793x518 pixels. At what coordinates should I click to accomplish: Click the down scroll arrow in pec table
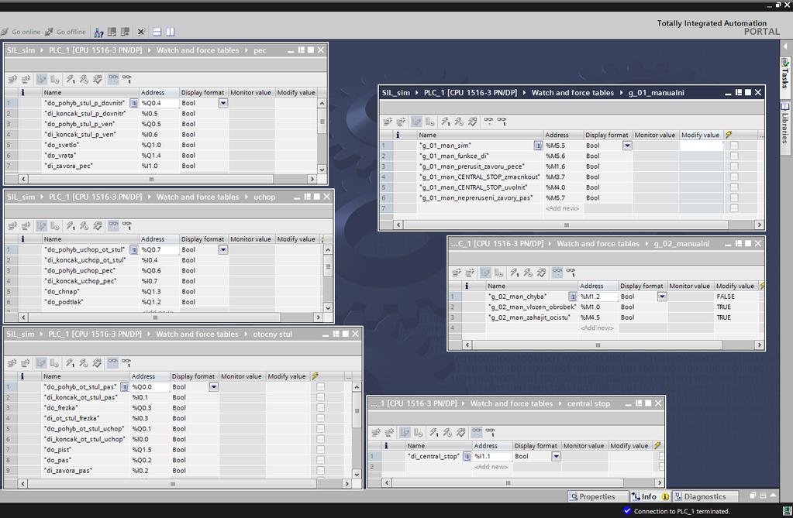[322, 170]
